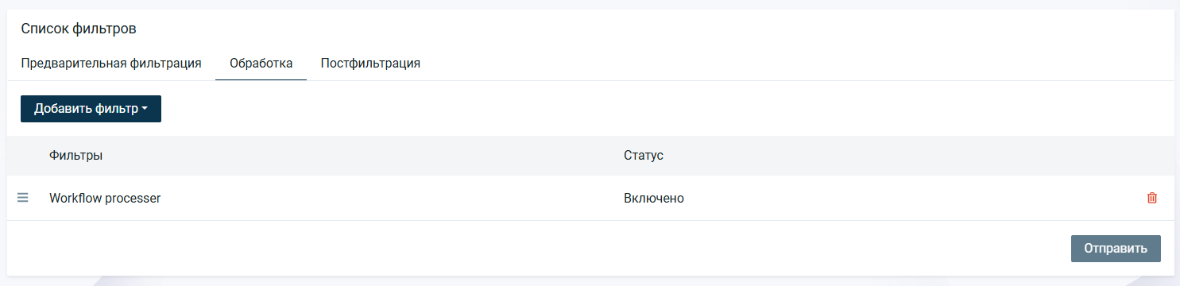Click the empty space right of Добавить фильтр

tap(667, 109)
